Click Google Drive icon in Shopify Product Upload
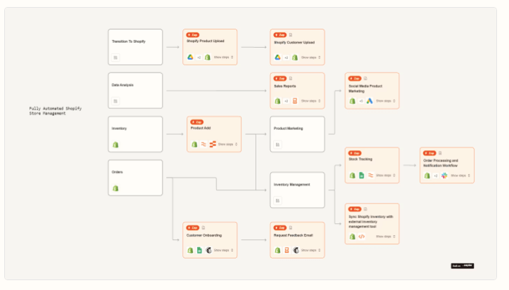509x290 pixels. (x=190, y=57)
